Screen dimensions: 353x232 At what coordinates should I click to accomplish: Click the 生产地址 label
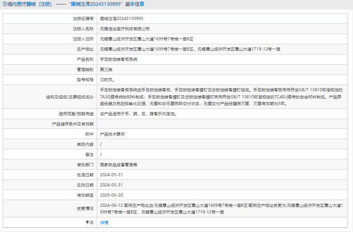click(85, 49)
